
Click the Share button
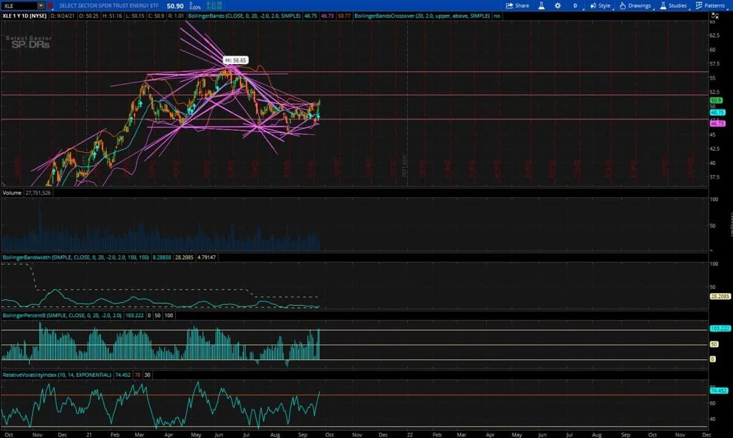517,5
